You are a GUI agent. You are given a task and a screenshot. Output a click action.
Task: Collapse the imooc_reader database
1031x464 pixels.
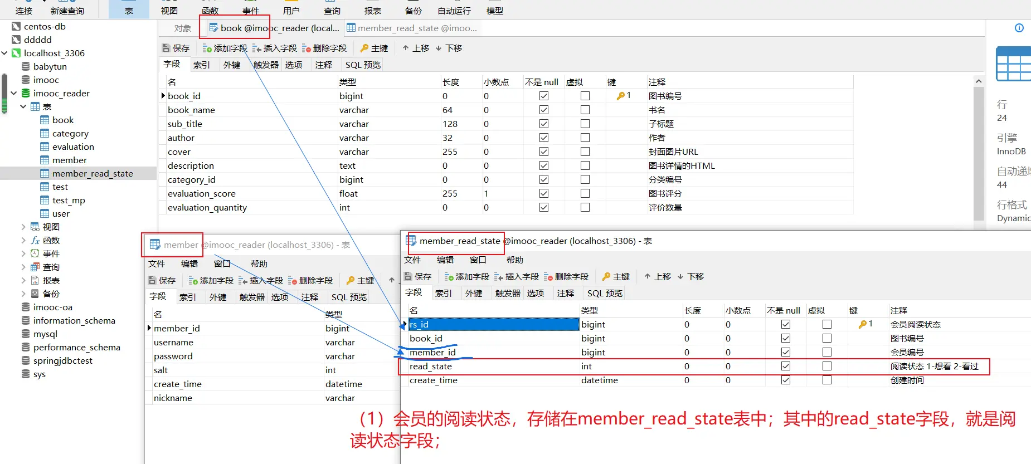click(x=14, y=93)
